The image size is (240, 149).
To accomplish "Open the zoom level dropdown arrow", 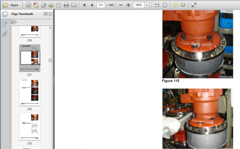I will click(x=147, y=5).
